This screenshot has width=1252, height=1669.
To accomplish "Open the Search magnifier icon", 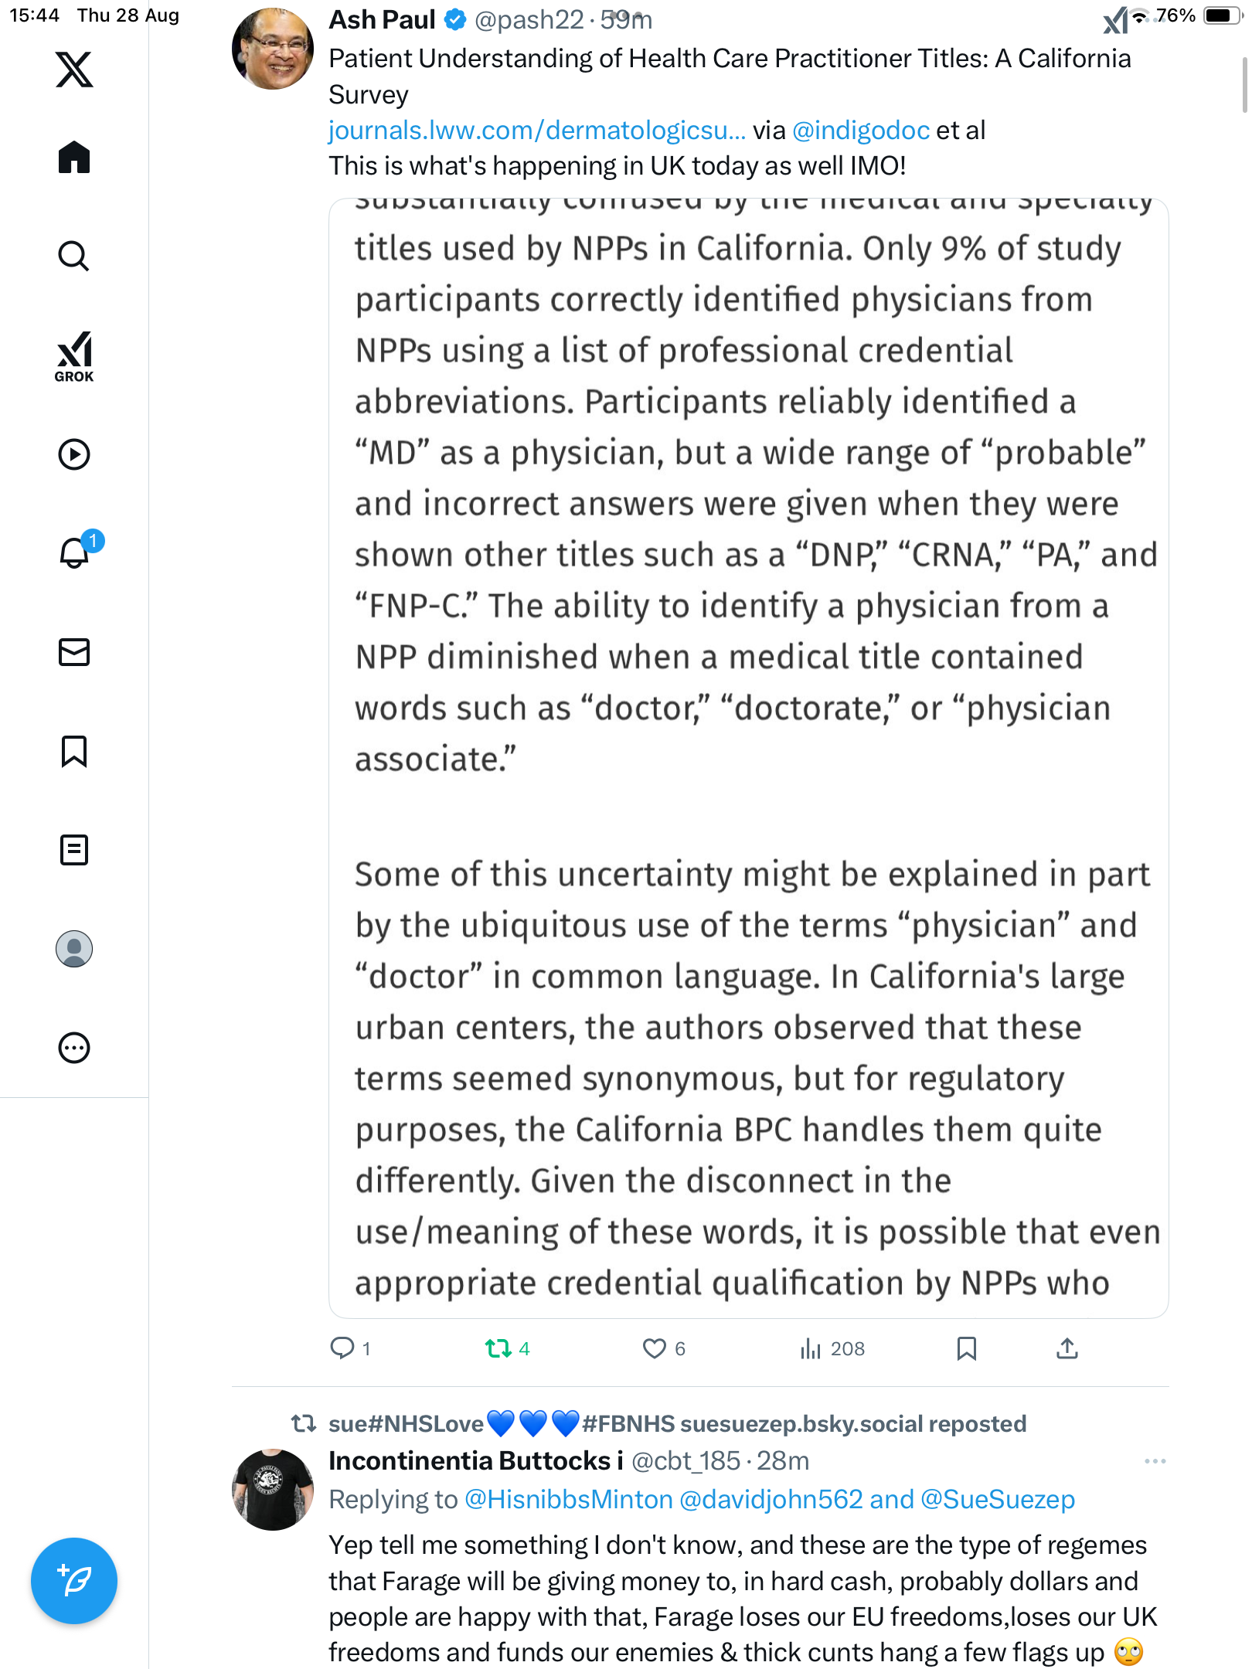I will 74,256.
